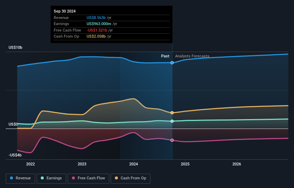The width and height of the screenshot is (294, 188).
Task: Select the Revenue data point marker on chart
Action: (x=172, y=63)
